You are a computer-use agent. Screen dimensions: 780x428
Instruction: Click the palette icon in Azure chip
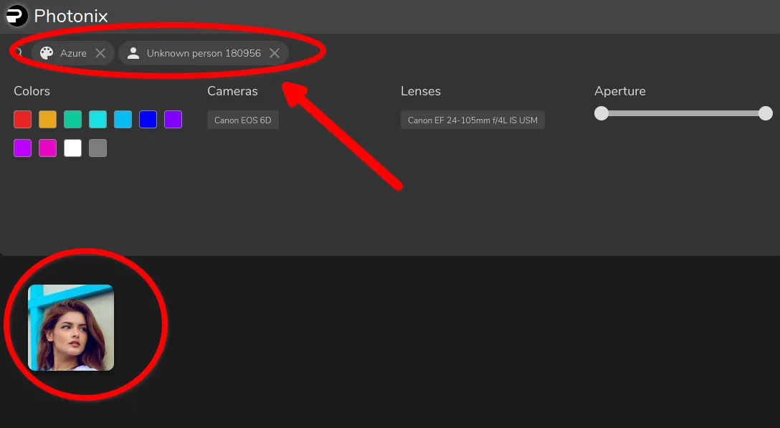click(47, 53)
